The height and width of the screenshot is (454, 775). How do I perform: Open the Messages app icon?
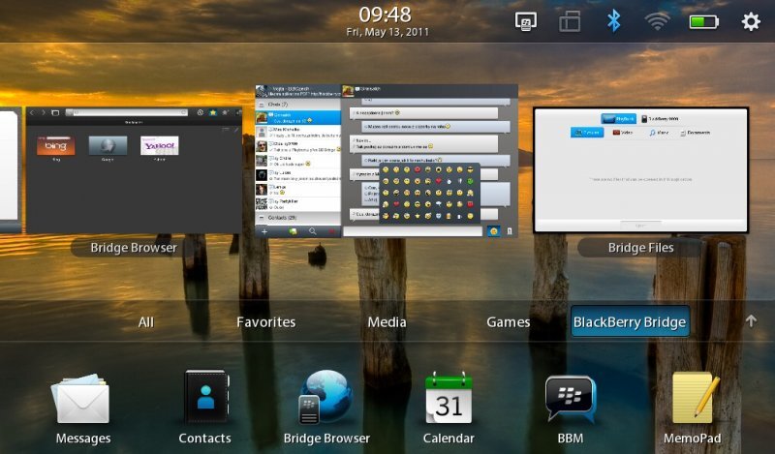(82, 400)
